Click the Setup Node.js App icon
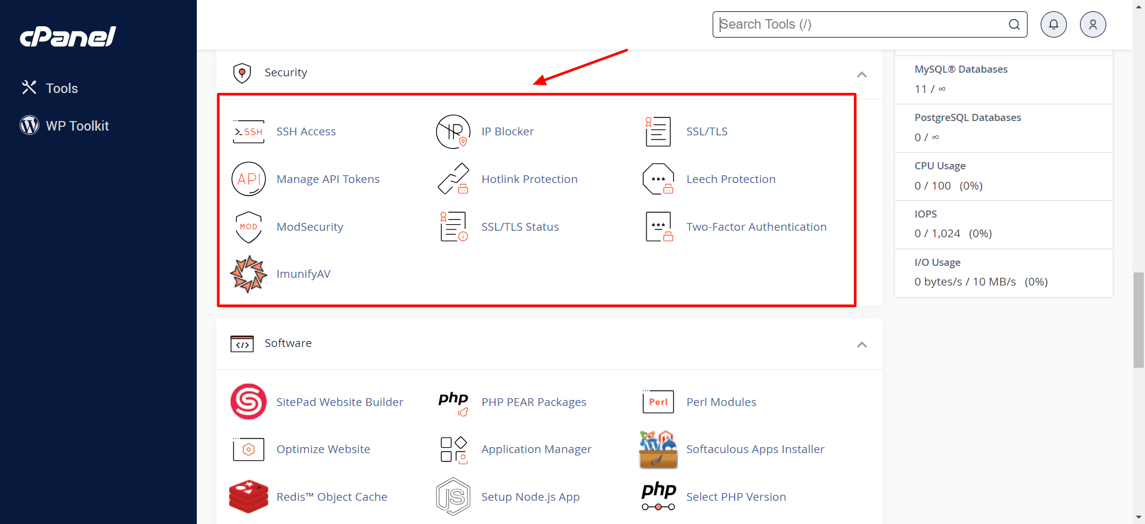 [x=453, y=497]
